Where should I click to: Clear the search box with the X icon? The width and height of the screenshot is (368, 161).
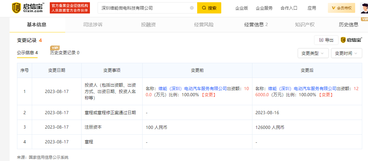click(x=192, y=8)
